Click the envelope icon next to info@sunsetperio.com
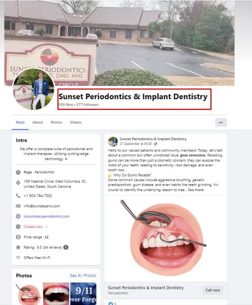This screenshot has width=252, height=305. 18,206
